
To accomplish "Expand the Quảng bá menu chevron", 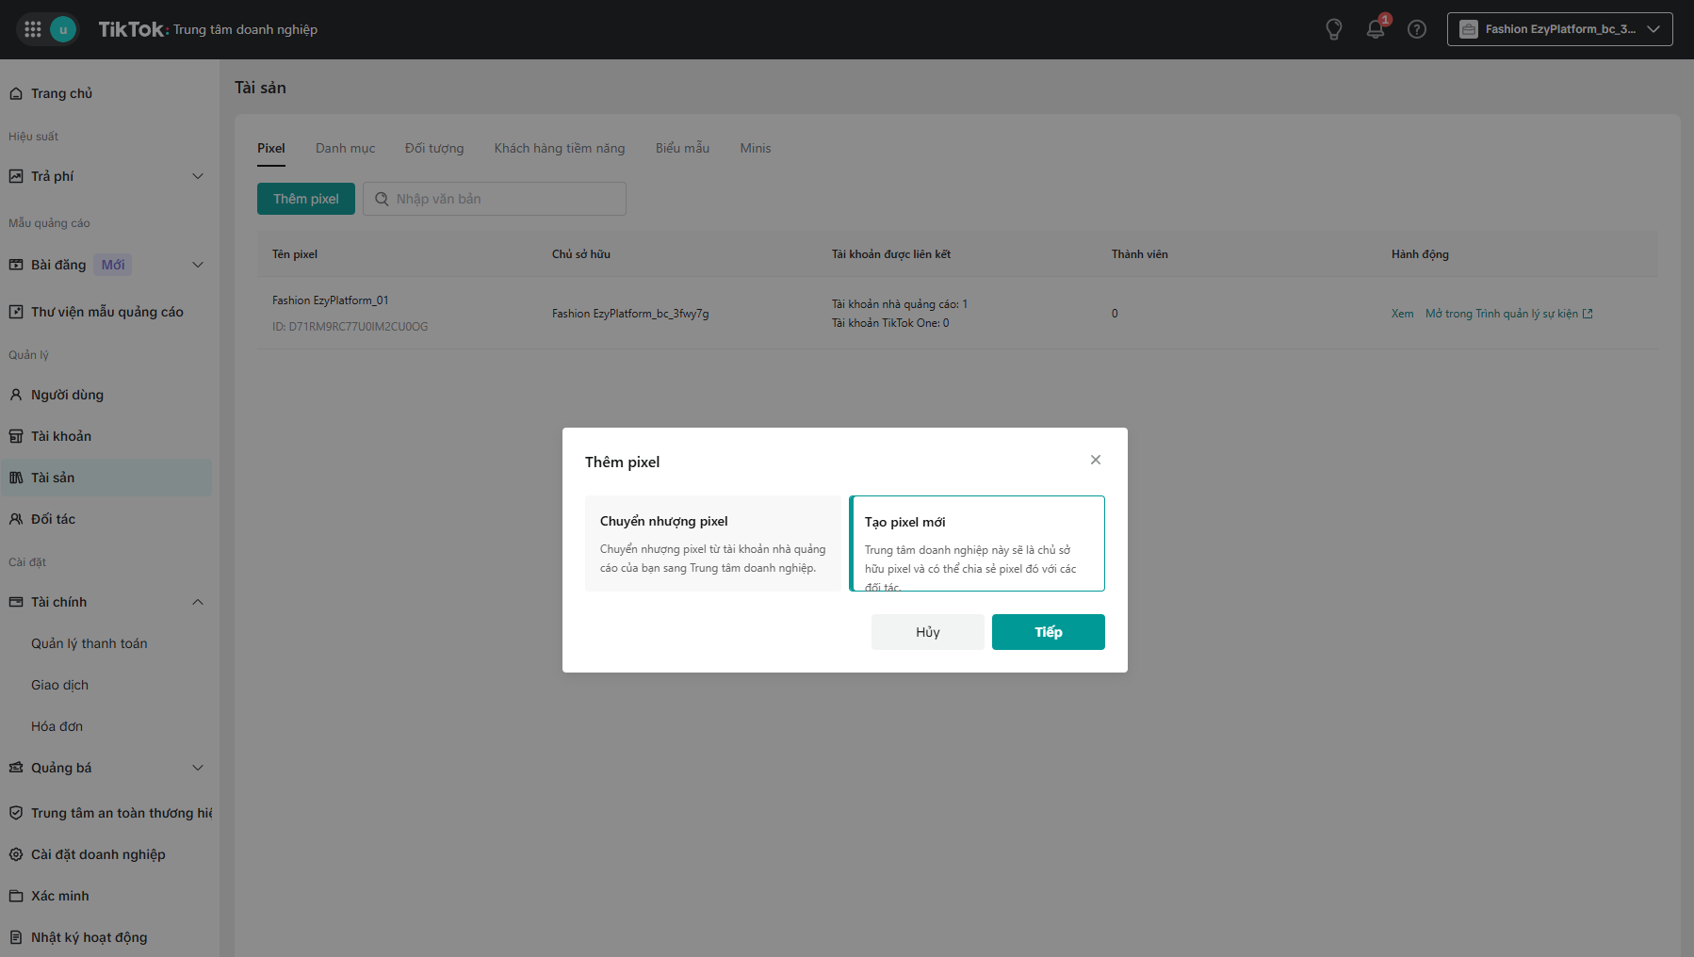I will tap(198, 768).
